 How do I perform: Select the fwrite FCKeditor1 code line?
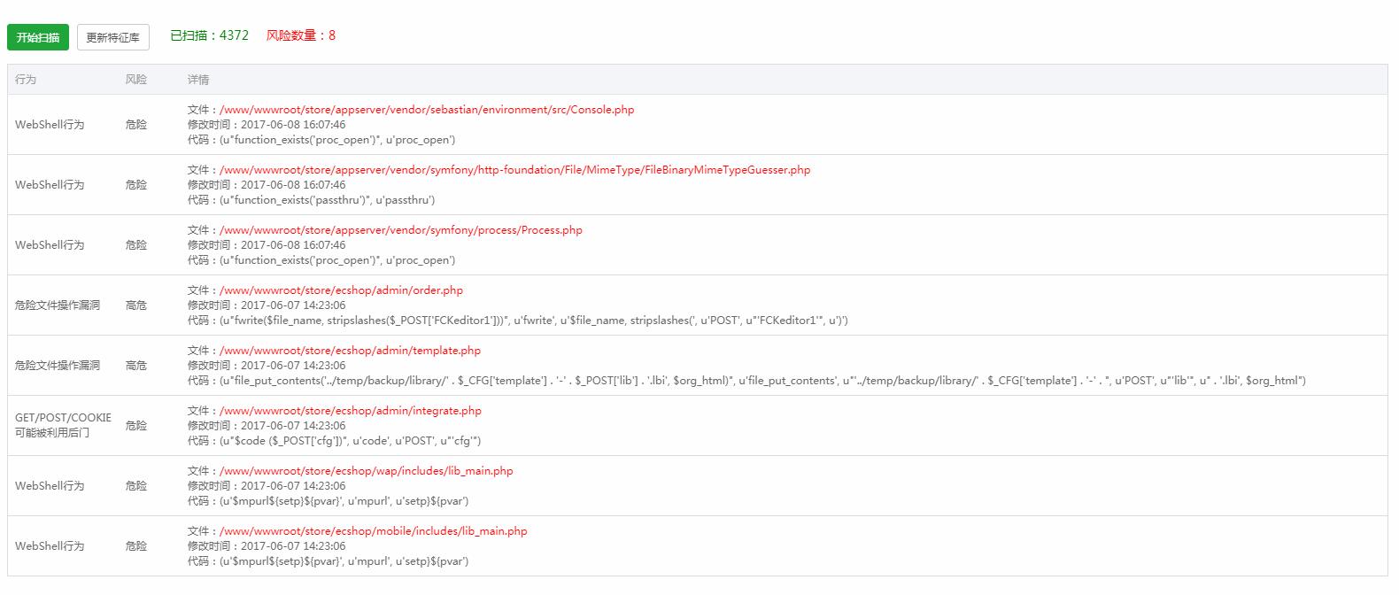(518, 321)
